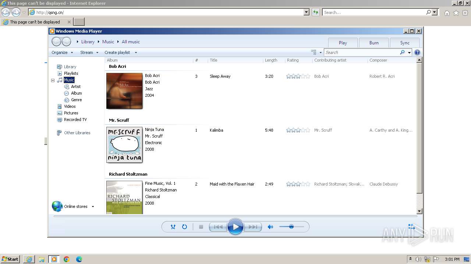Open the Sync tab
The width and height of the screenshot is (471, 264).
405,43
